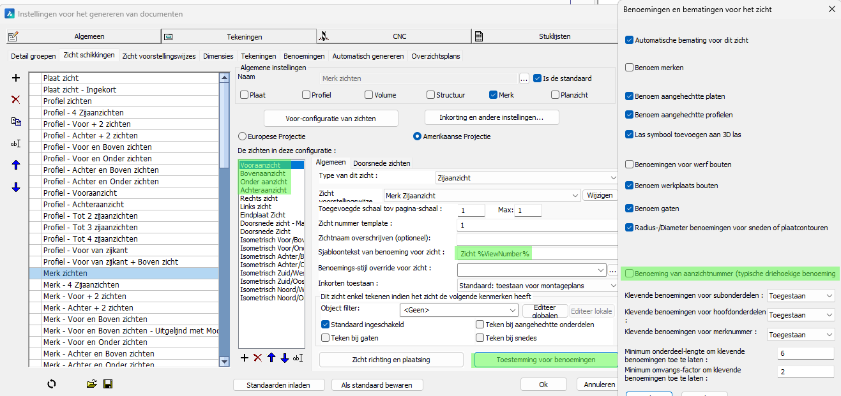Click the floppy disk save icon
The height and width of the screenshot is (396, 841).
(108, 384)
